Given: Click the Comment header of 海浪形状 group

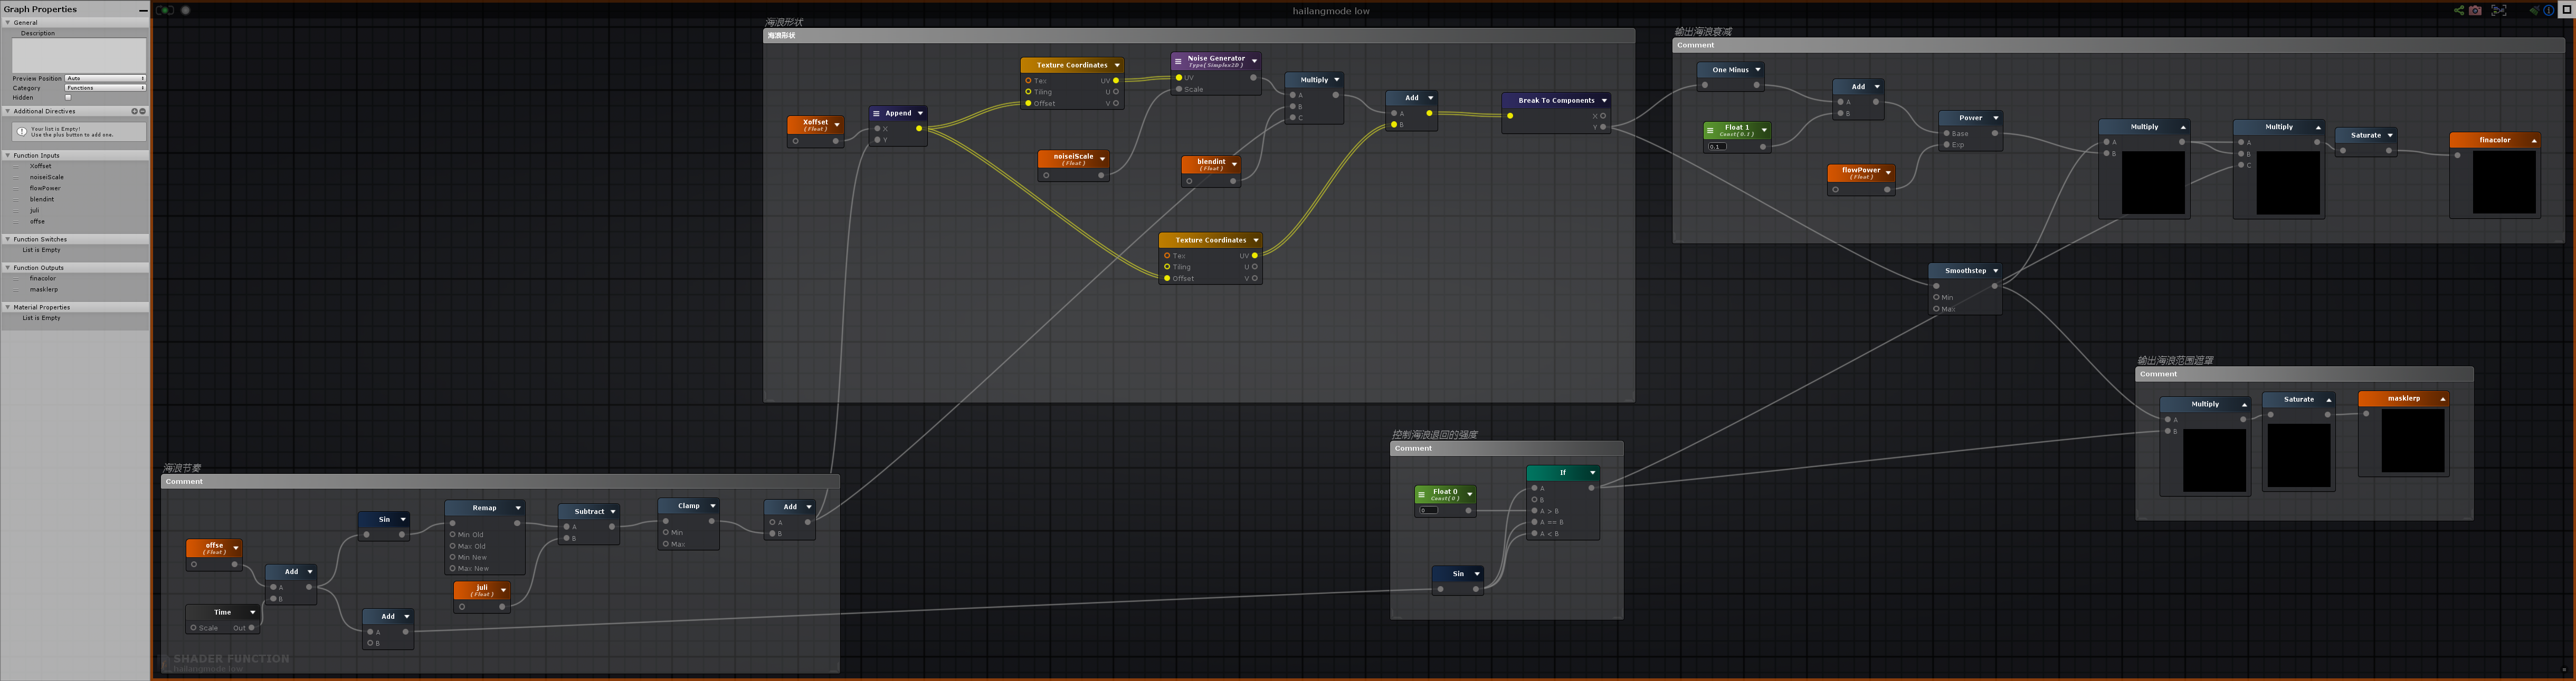Looking at the screenshot, I should tap(1198, 35).
